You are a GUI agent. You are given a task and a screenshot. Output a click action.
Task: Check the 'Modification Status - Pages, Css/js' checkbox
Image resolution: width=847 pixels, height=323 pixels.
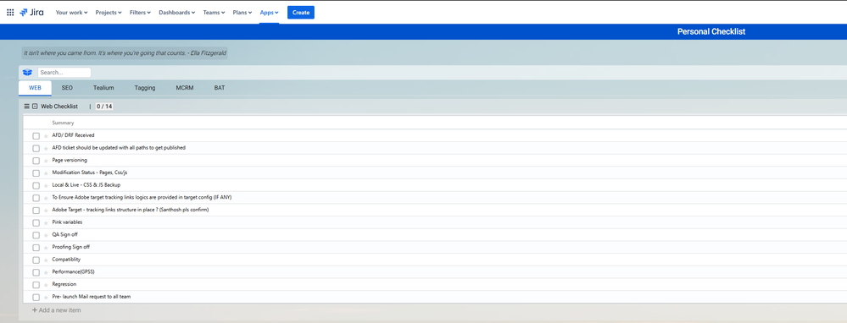point(36,172)
